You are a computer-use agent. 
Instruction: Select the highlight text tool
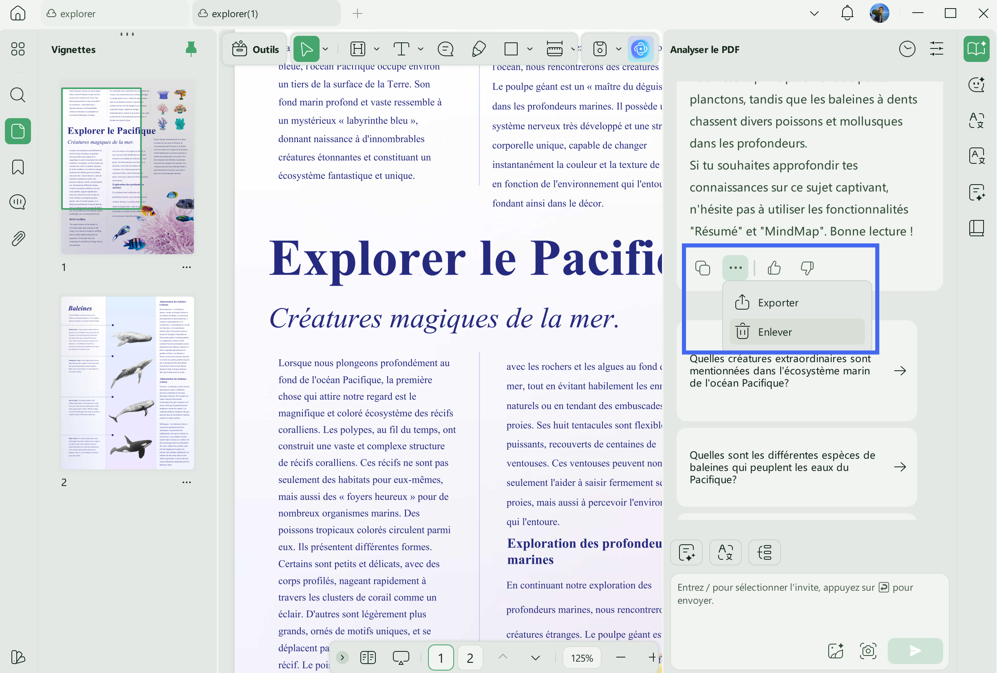pyautogui.click(x=358, y=49)
